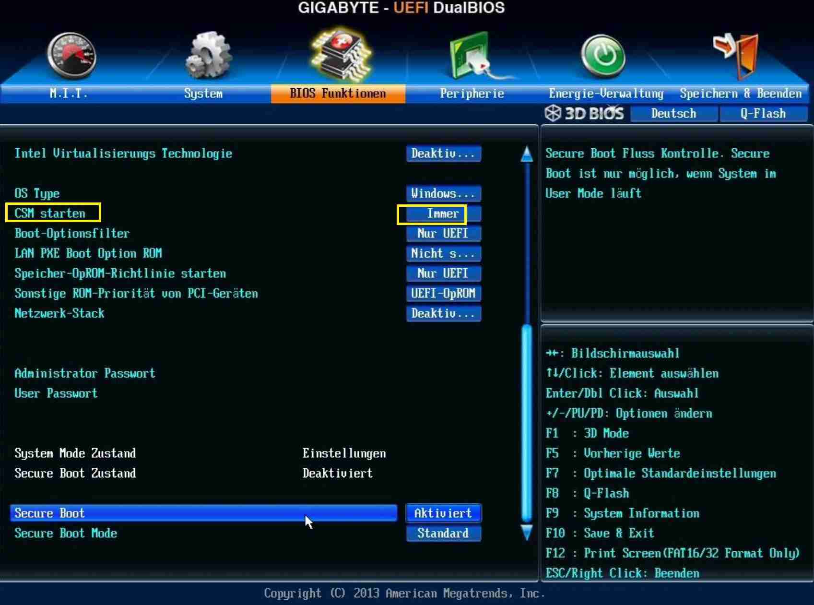Open the UEFI-OpROM priority dropdown
The width and height of the screenshot is (814, 605).
(443, 293)
